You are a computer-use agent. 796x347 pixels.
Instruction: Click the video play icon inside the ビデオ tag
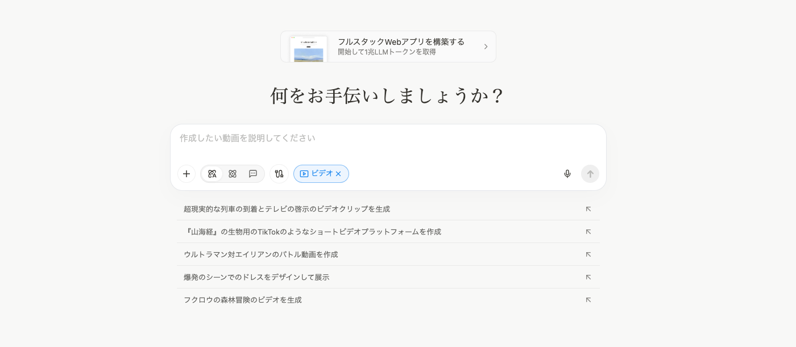(305, 174)
